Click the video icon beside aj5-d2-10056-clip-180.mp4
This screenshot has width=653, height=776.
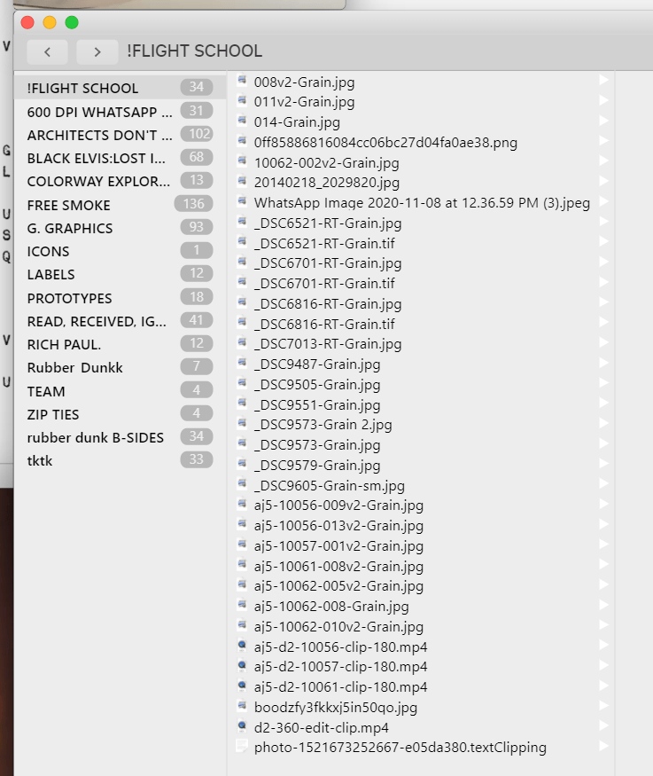[x=242, y=647]
